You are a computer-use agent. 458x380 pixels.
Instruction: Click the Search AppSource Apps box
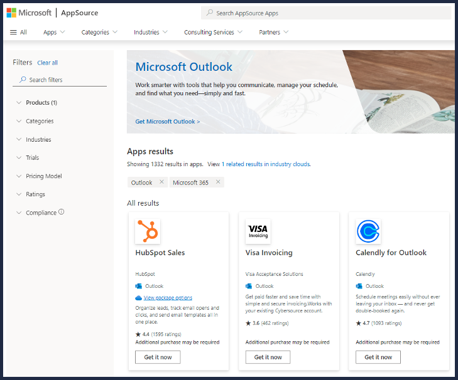[327, 13]
